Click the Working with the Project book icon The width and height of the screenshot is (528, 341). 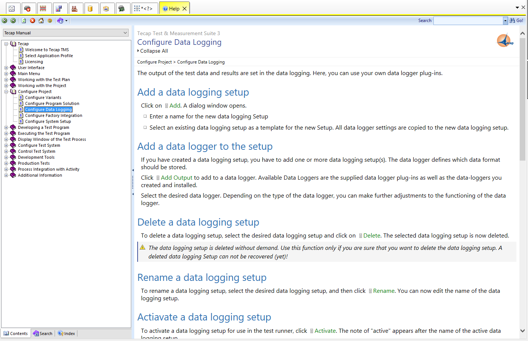[13, 86]
